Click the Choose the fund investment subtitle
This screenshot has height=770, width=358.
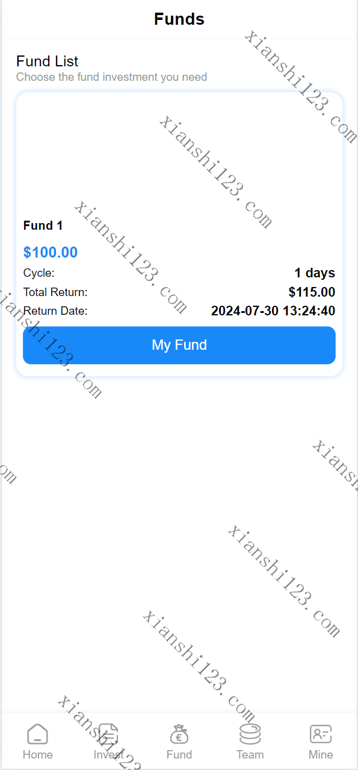[x=111, y=77]
